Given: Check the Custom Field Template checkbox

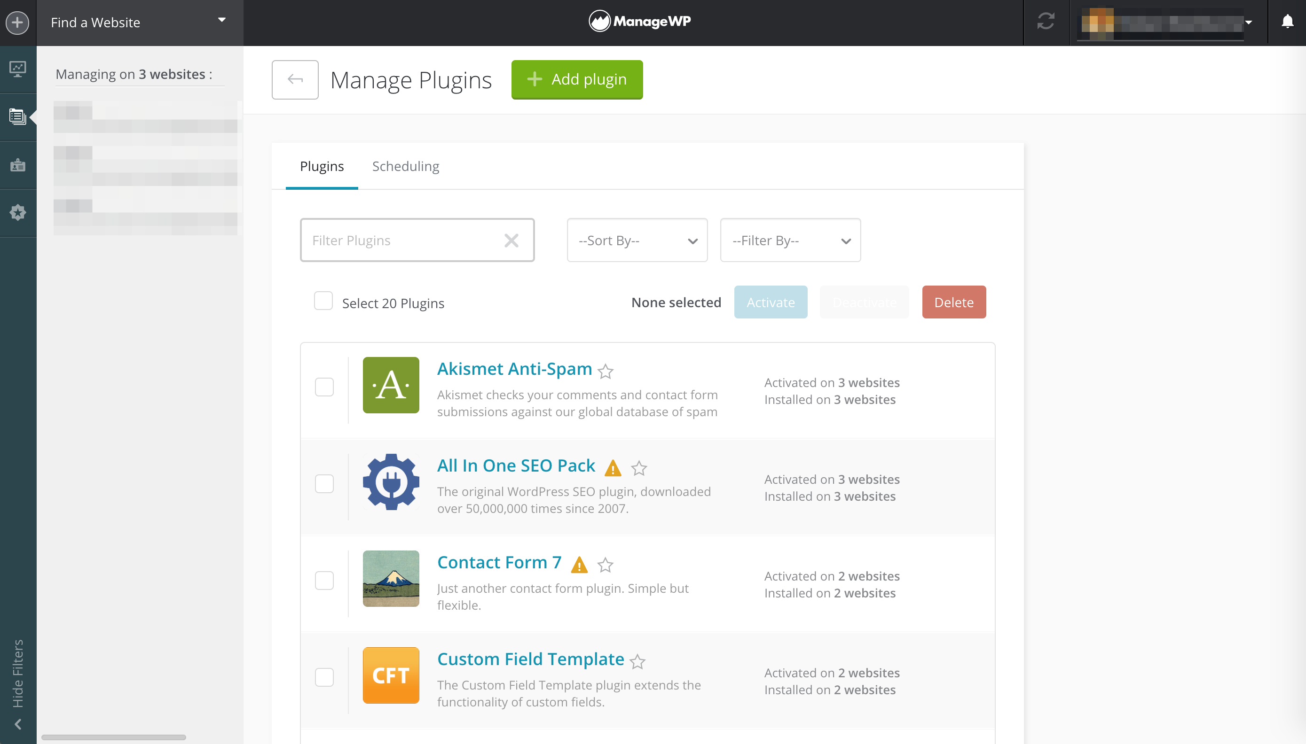Looking at the screenshot, I should (324, 678).
